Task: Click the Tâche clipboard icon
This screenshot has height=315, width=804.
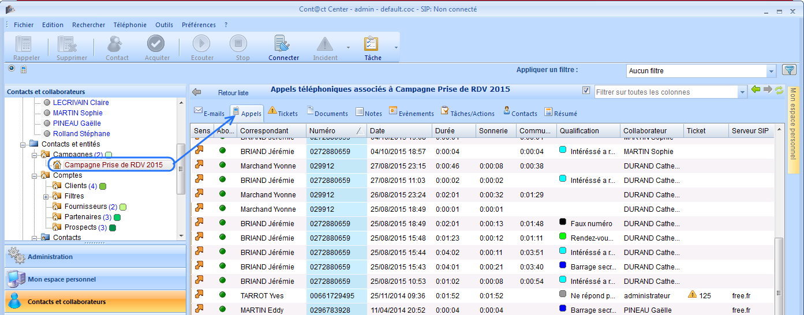Action: pyautogui.click(x=372, y=44)
